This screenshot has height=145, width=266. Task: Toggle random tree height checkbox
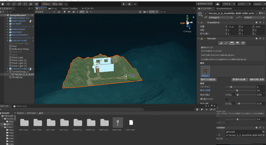click(234, 95)
